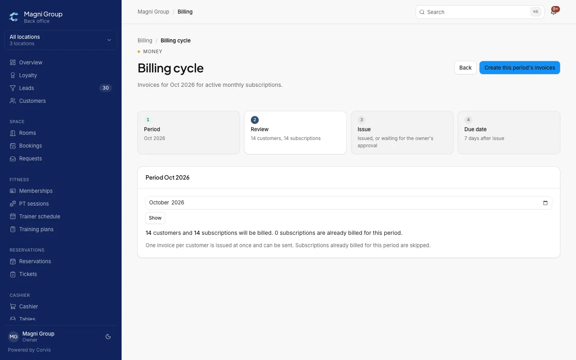576x360 pixels.
Task: Open the Cashier cart icon
Action: tap(13, 306)
